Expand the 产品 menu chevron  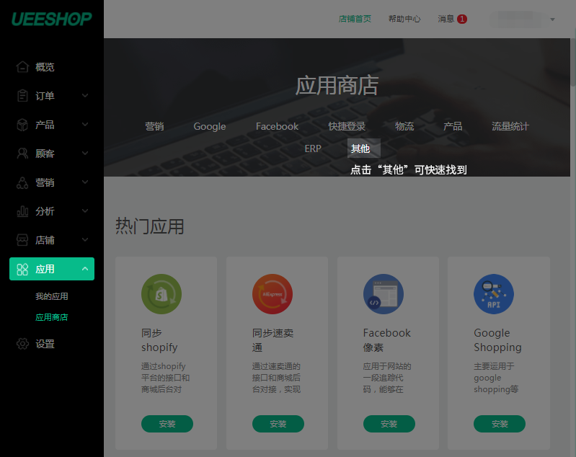[x=85, y=125]
